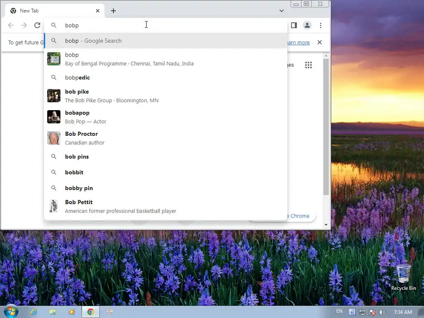Pick the bob pins suggestion
The height and width of the screenshot is (318, 424).
pos(166,157)
